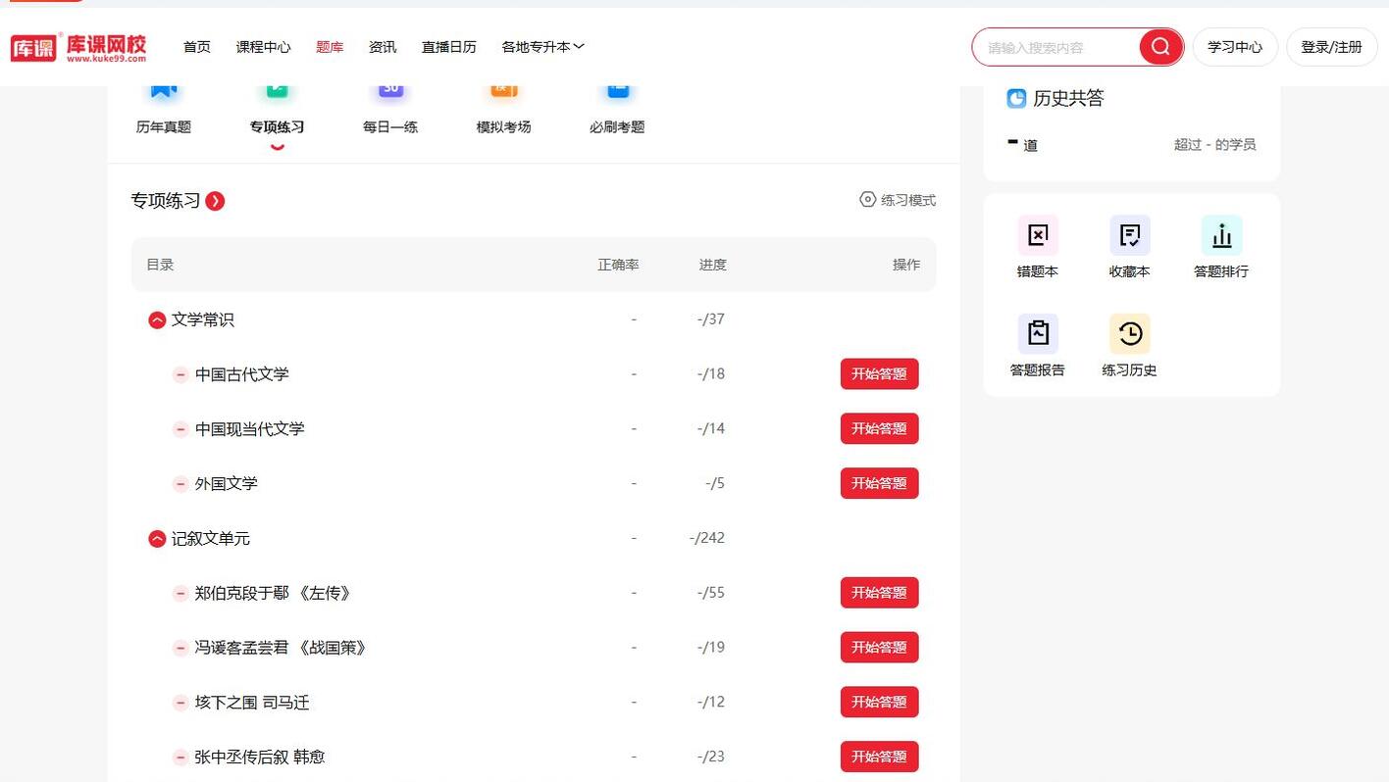Click the 登录/注册 button
The height and width of the screenshot is (782, 1389).
1332,47
